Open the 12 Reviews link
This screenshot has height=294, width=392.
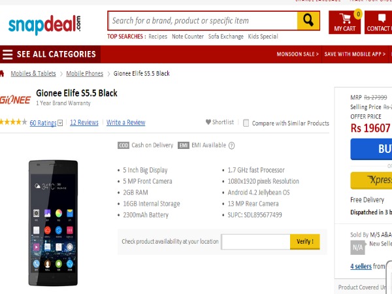[84, 123]
